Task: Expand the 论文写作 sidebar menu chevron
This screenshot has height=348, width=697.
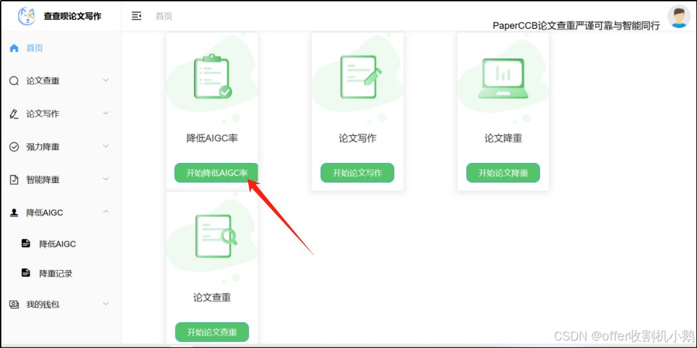Action: click(x=106, y=113)
